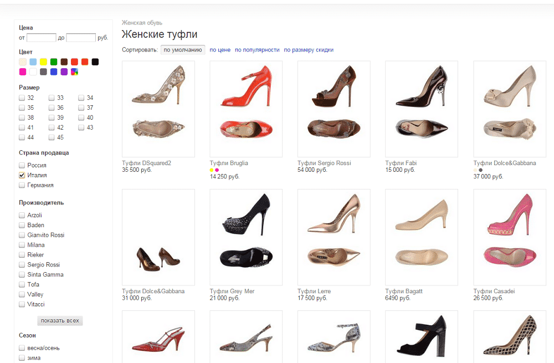
Task: Focus the price 'от' input field
Action: click(42, 38)
